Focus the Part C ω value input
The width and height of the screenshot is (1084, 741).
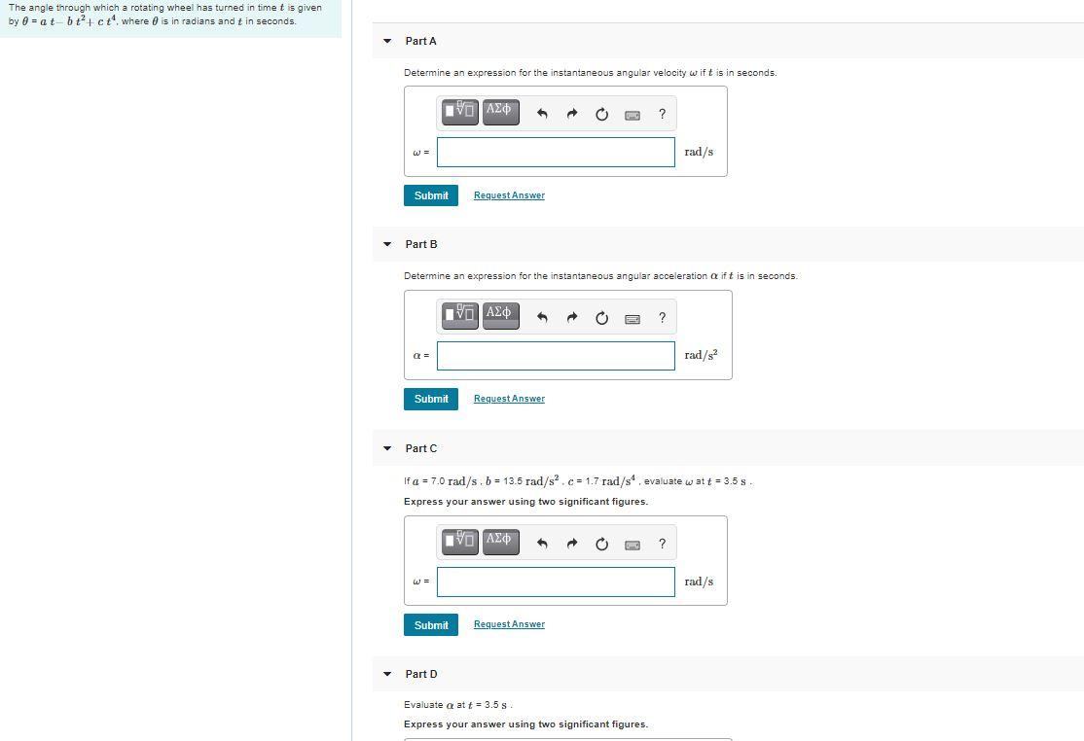(556, 582)
